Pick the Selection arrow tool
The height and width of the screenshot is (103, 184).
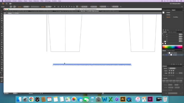point(2,12)
